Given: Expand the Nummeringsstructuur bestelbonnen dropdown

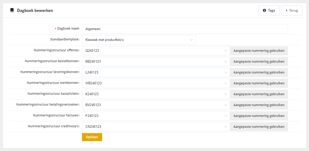Looking at the screenshot, I should pos(156,62).
